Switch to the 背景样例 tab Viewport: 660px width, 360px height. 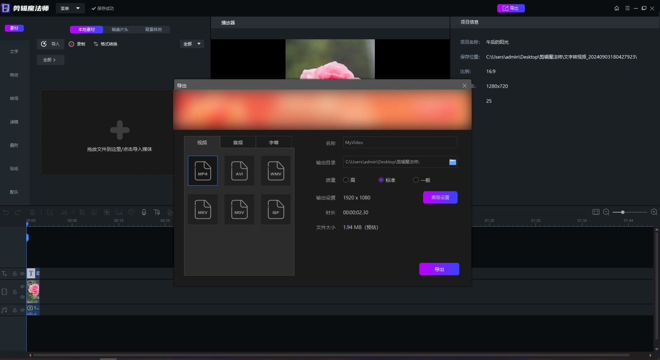click(x=153, y=29)
